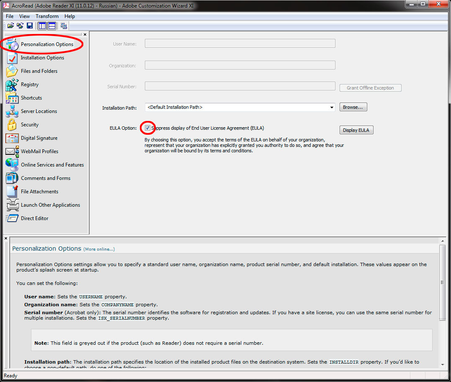Open the View menu

(24, 16)
